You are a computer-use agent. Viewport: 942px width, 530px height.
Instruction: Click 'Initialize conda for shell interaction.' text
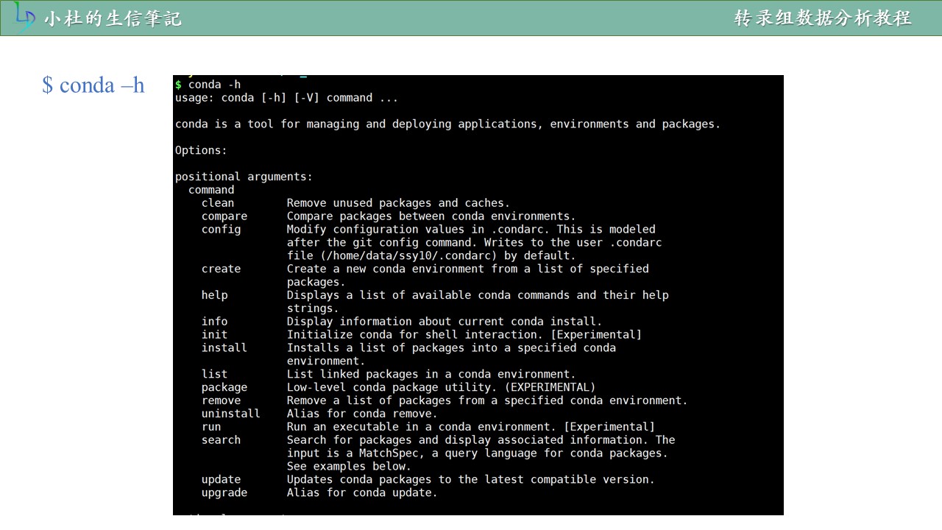pos(464,335)
